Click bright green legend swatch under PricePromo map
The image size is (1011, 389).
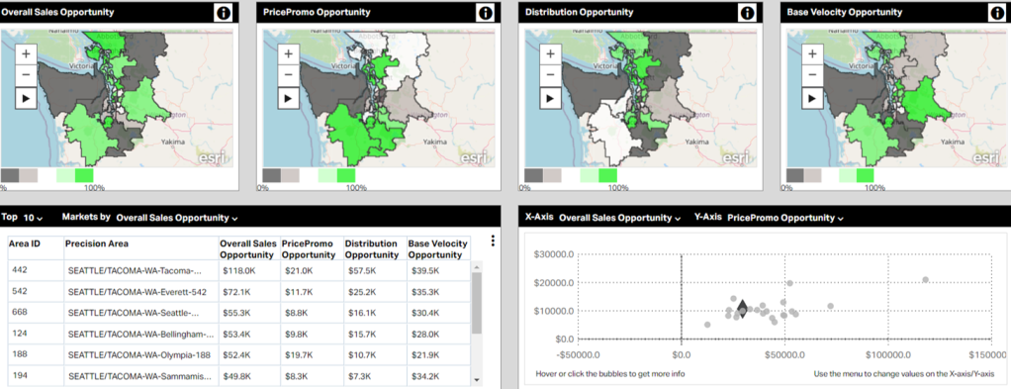[x=346, y=175]
